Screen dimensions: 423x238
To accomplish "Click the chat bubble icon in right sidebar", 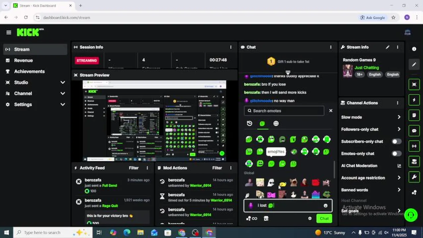I will click(414, 131).
